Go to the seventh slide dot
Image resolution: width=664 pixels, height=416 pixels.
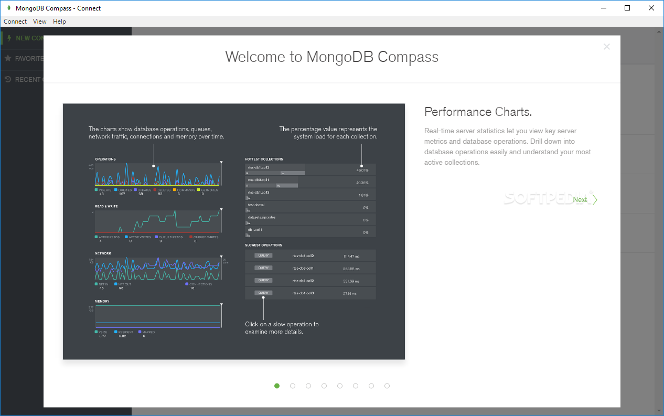371,386
